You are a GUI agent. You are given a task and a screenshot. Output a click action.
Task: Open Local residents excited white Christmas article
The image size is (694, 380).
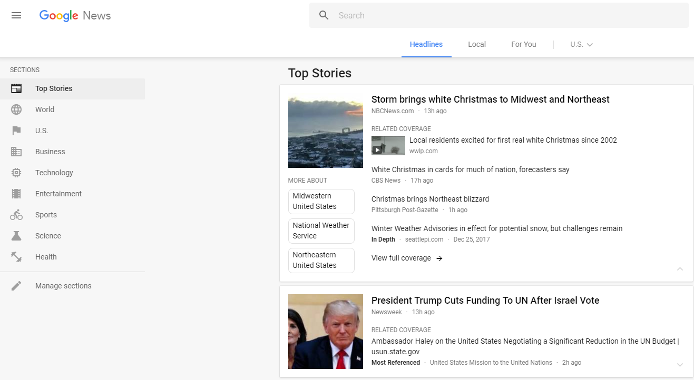tap(513, 140)
